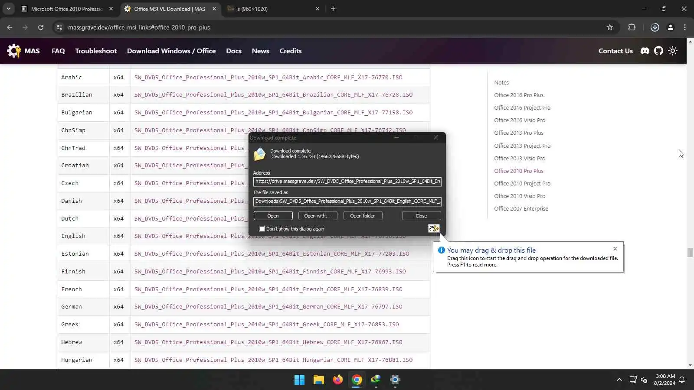Jump to Office 2016 Pro Plus section
The image size is (694, 390).
click(x=519, y=95)
